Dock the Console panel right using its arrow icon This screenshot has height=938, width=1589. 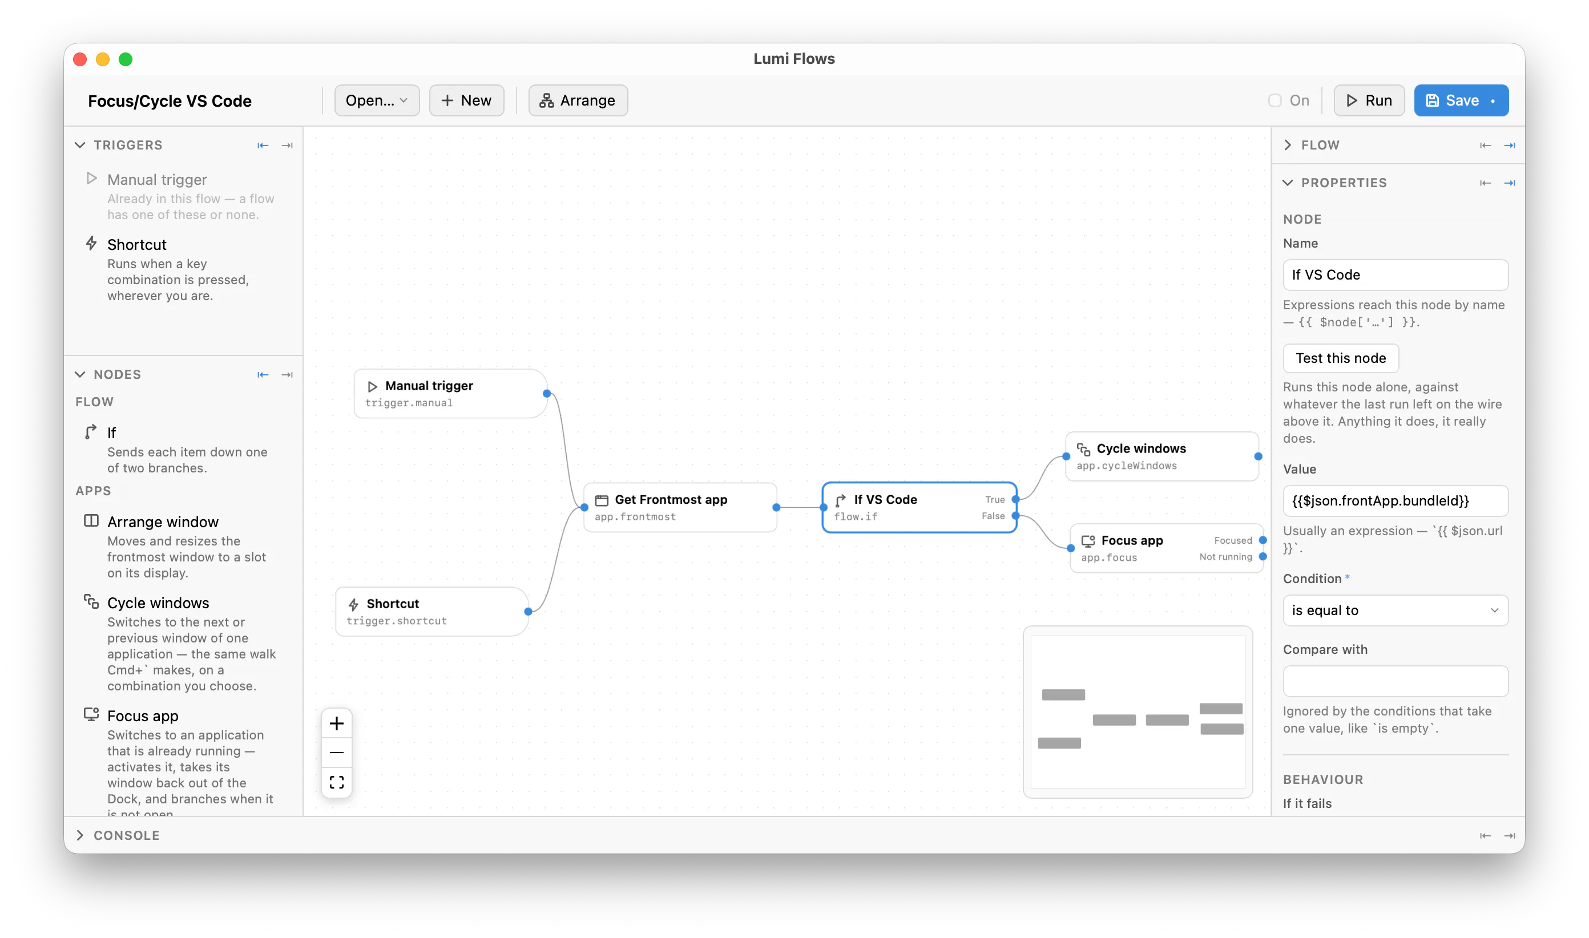pyautogui.click(x=1509, y=836)
